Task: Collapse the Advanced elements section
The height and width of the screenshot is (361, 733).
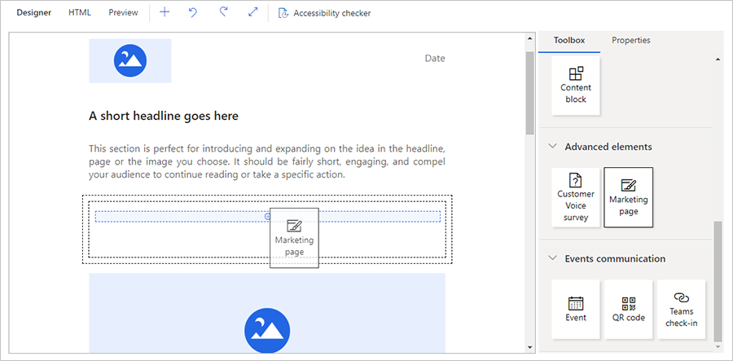Action: pyautogui.click(x=554, y=147)
